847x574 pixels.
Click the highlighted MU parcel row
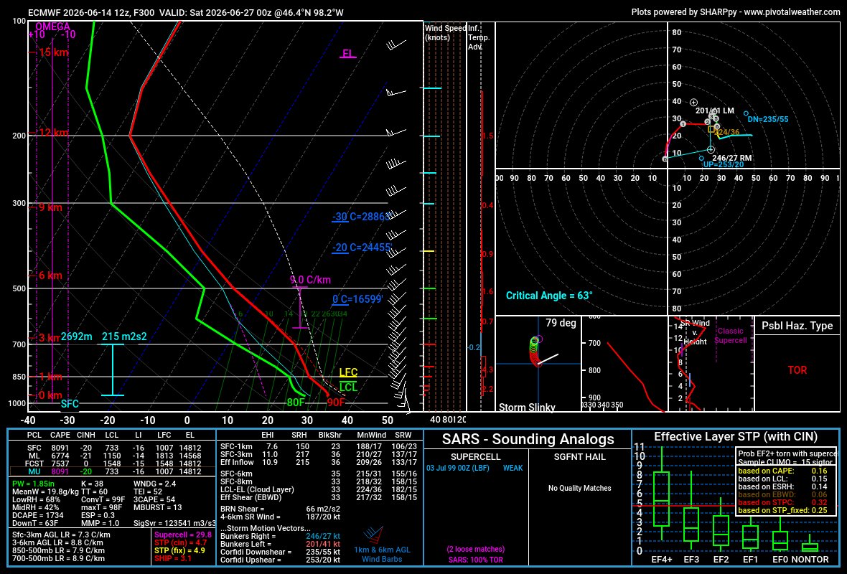point(112,471)
